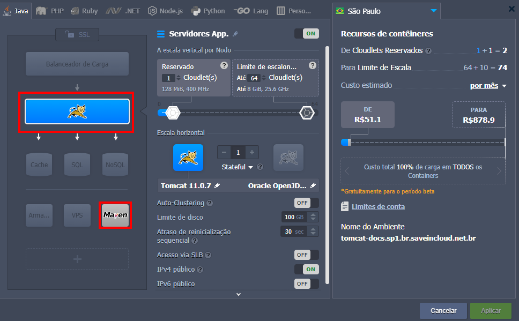
Task: Open the por mês cost period dropdown
Action: point(488,86)
